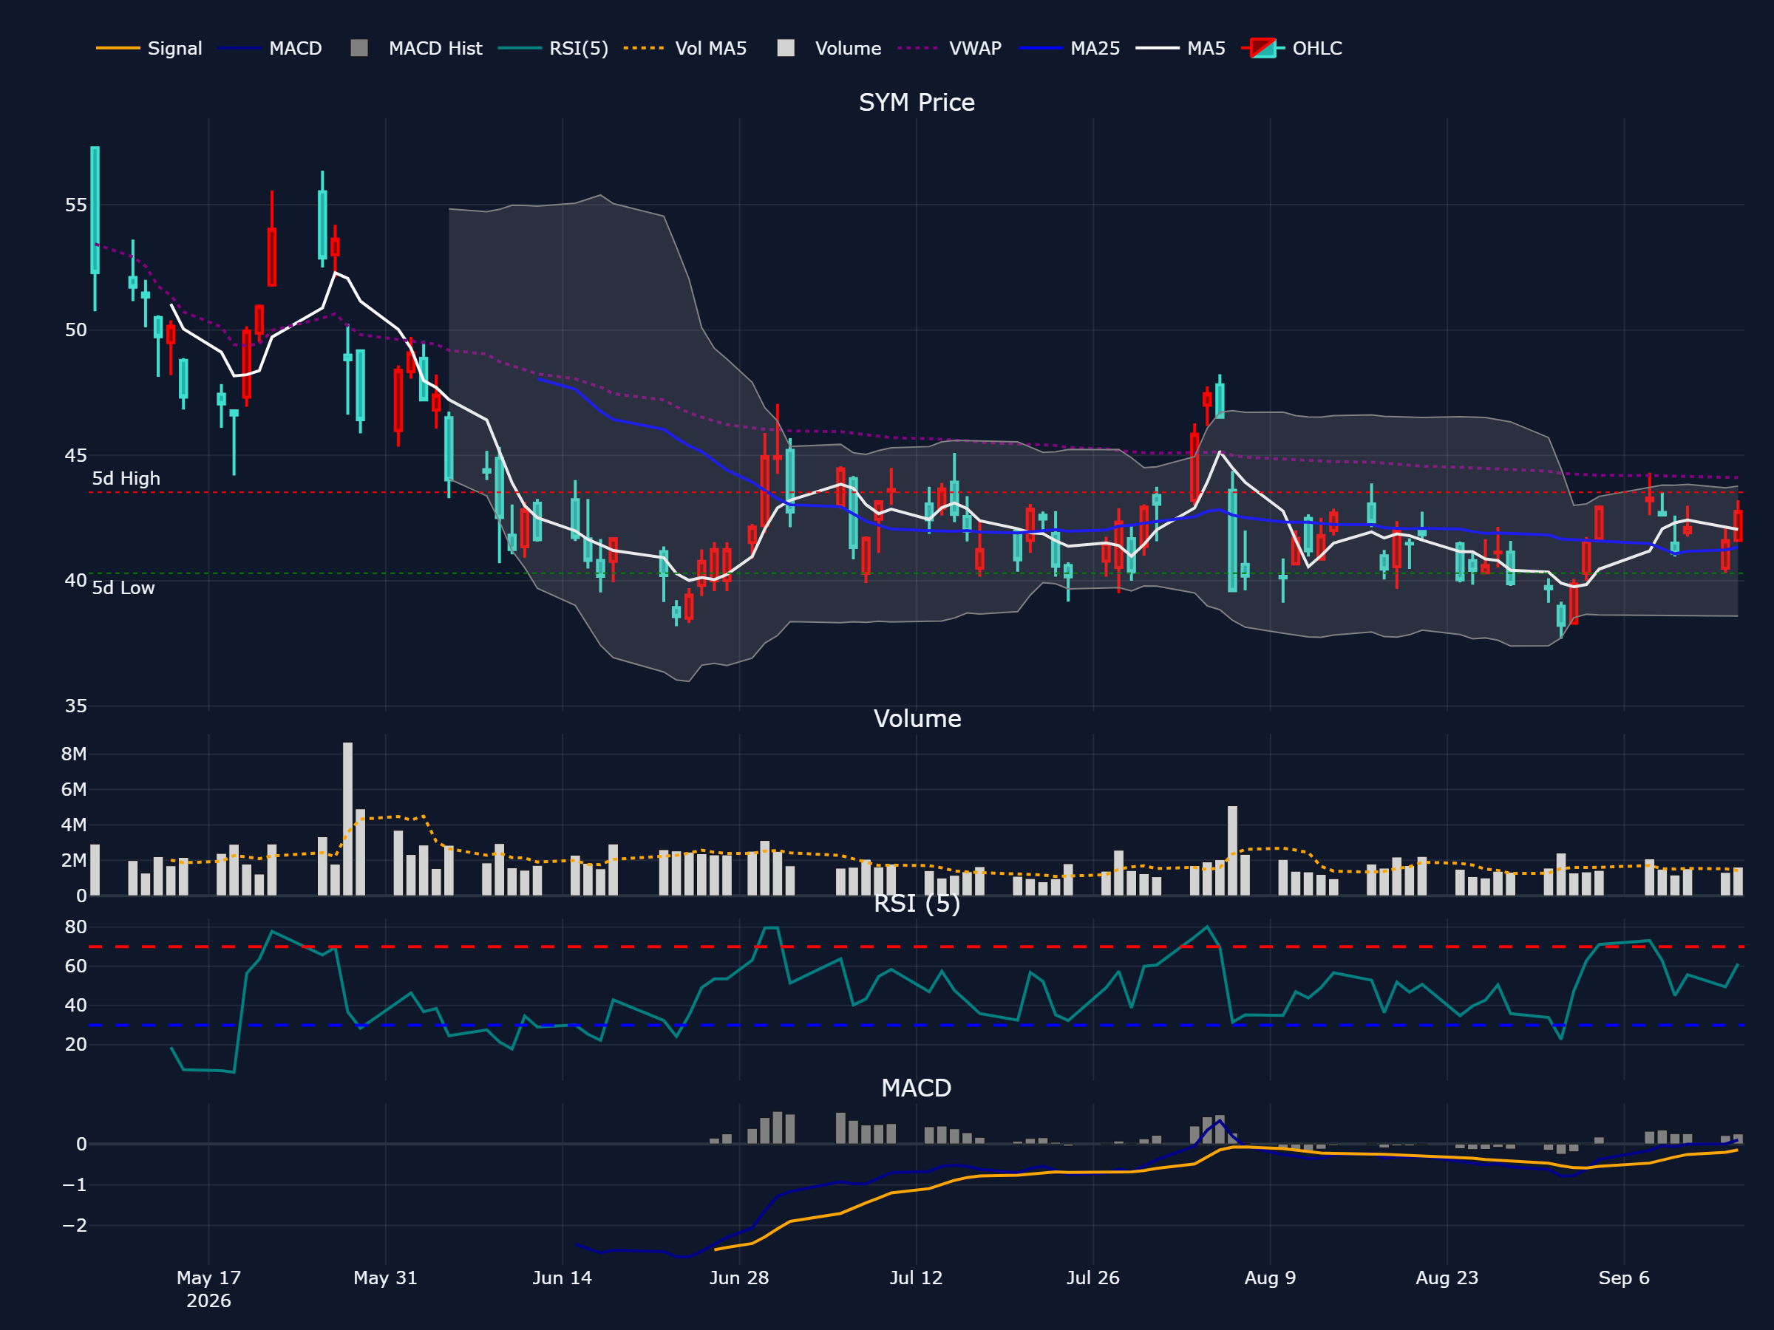The height and width of the screenshot is (1330, 1774).
Task: Click the gray MACD Hist swatch
Action: click(x=359, y=48)
